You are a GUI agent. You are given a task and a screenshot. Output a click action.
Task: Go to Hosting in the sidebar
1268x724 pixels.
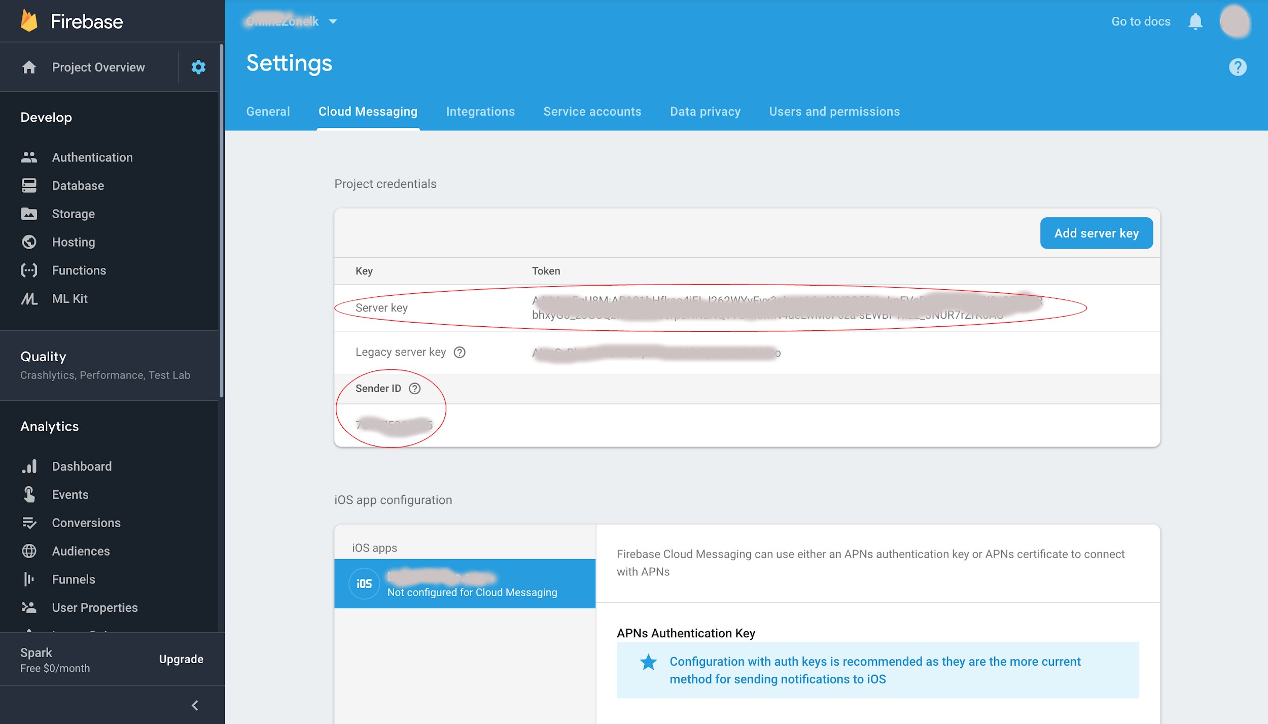(x=73, y=242)
